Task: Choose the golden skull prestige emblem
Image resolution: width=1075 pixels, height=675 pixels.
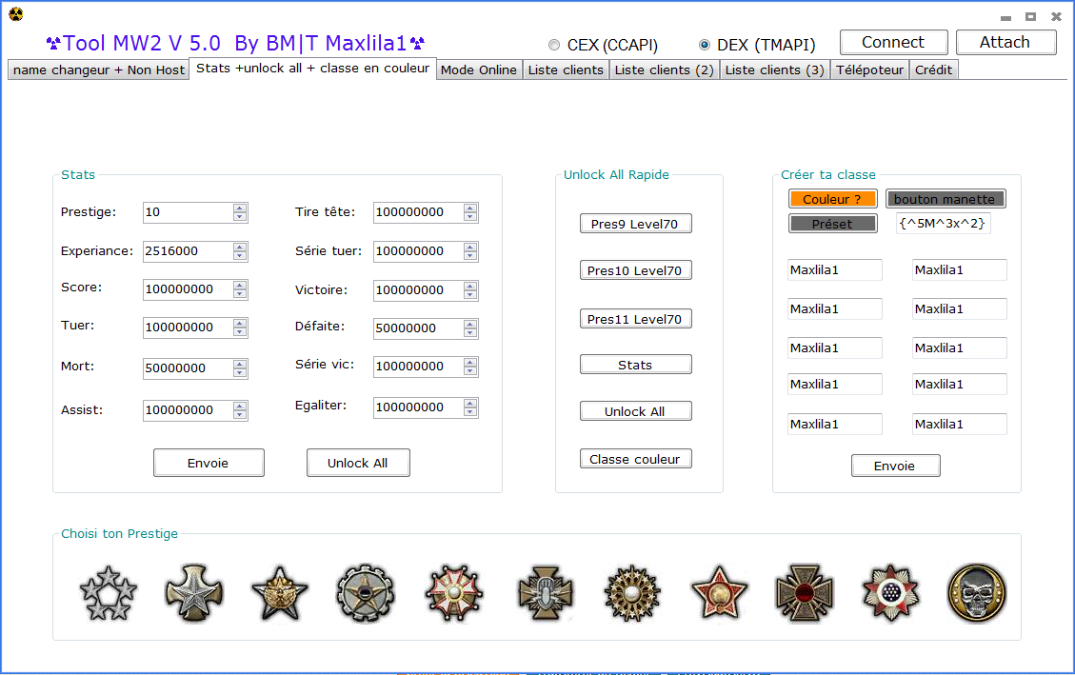Action: tap(977, 593)
